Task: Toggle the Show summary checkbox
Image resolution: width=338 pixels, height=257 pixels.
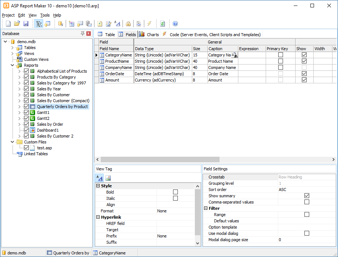Action: pyautogui.click(x=307, y=195)
